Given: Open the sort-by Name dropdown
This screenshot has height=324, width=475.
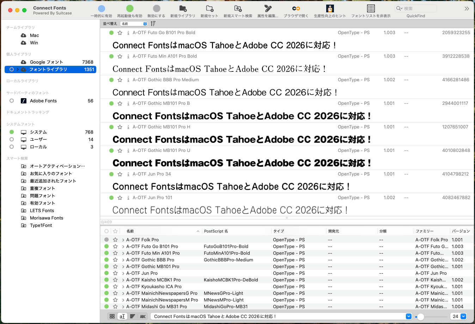Looking at the screenshot, I should coord(134,24).
